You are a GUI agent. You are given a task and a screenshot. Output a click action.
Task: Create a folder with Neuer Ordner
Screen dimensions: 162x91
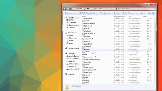pos(128,13)
